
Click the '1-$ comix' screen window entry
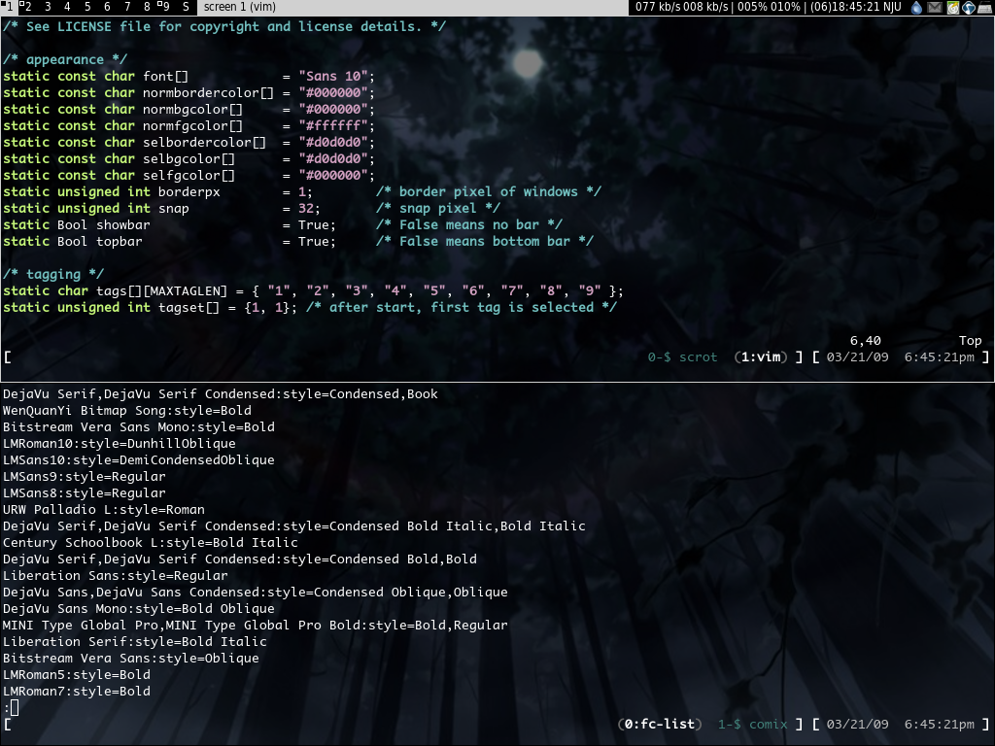point(753,724)
